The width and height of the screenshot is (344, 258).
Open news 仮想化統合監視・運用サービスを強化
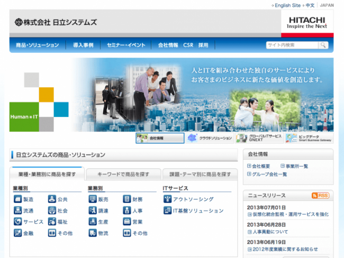point(291,214)
